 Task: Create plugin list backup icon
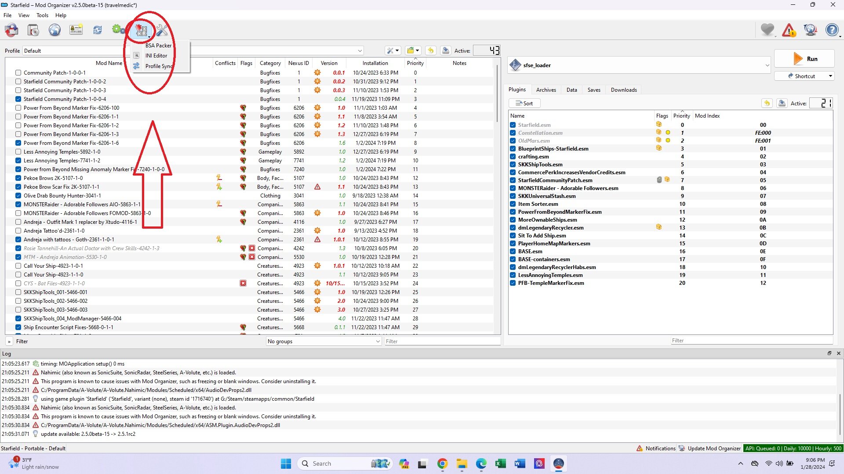782,103
